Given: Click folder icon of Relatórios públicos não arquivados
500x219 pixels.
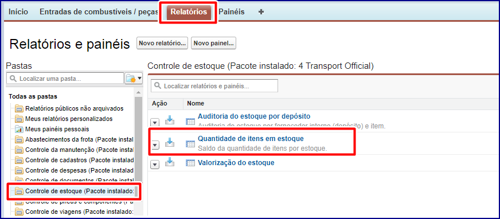Looking at the screenshot, I should (19, 108).
